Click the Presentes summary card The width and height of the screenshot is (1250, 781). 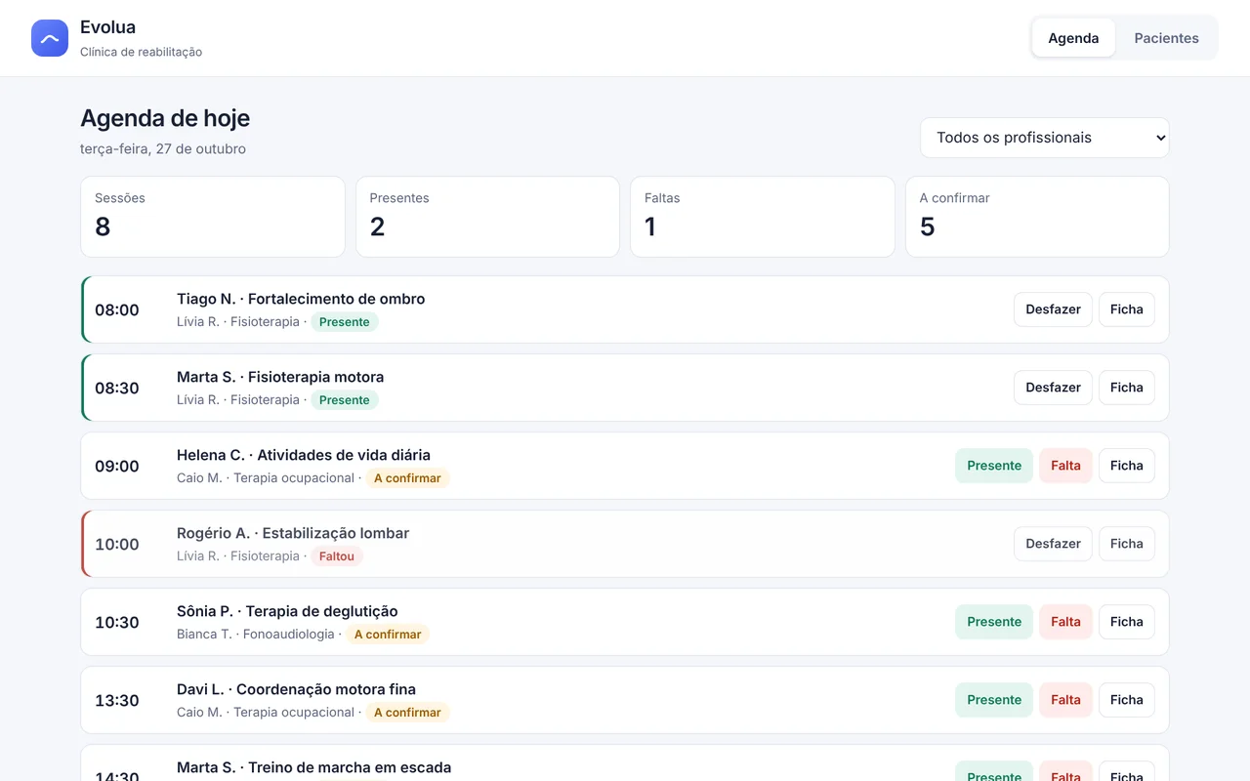point(487,217)
